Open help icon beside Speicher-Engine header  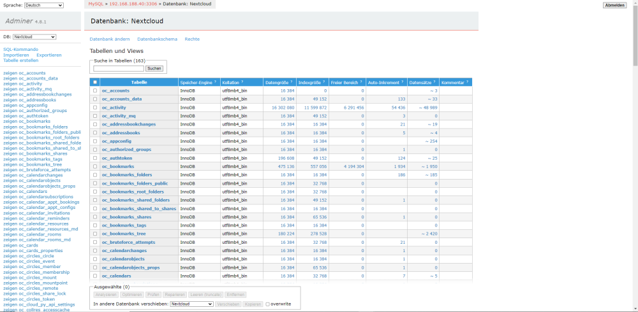tap(215, 82)
